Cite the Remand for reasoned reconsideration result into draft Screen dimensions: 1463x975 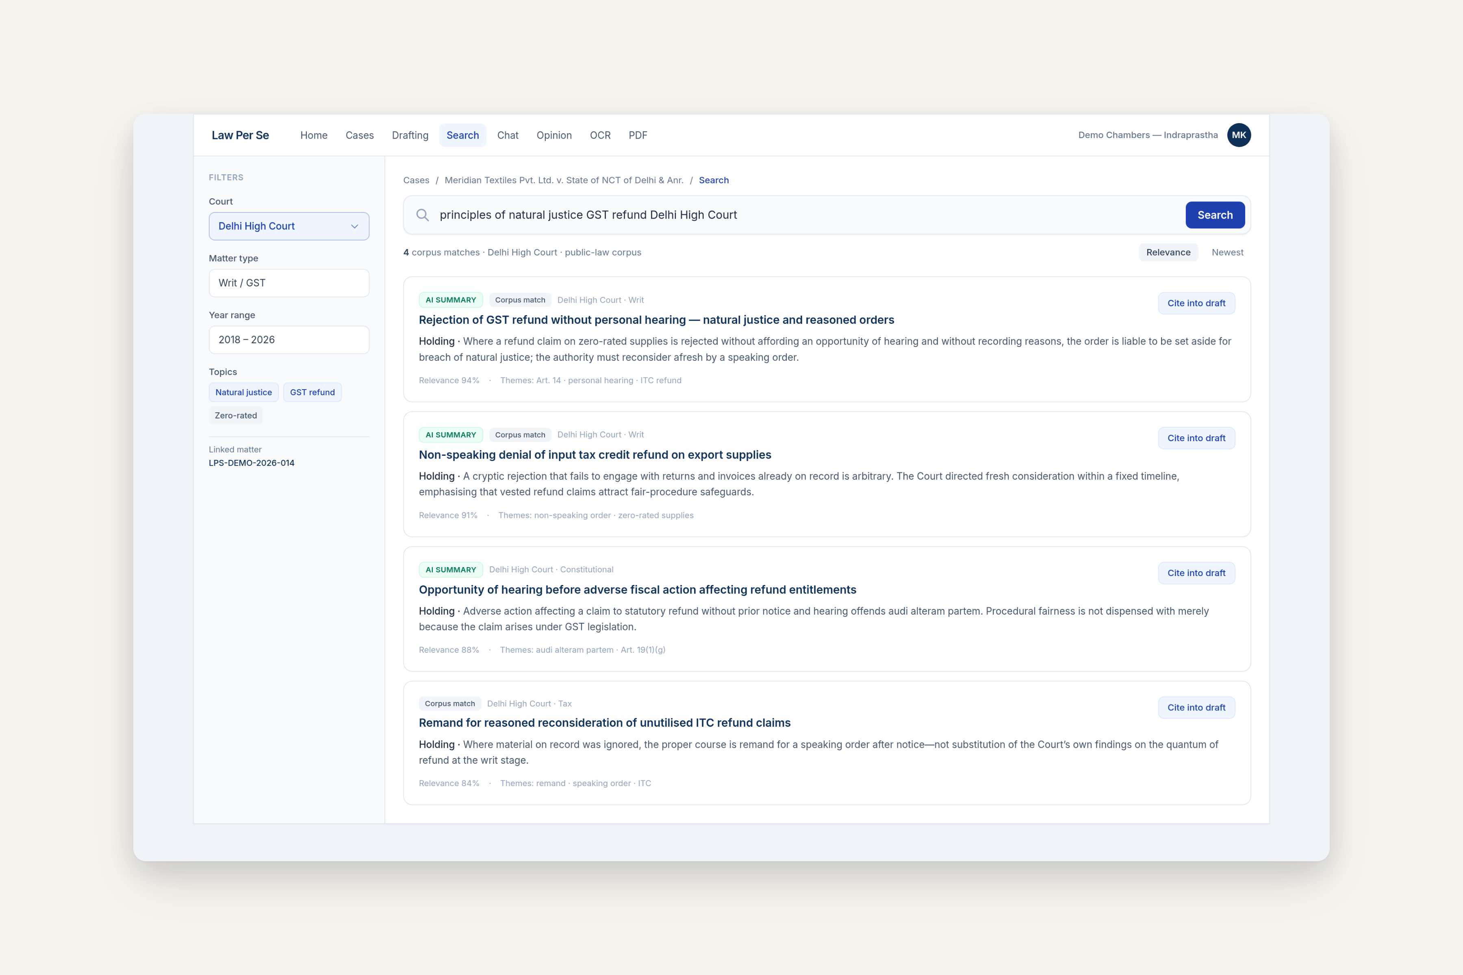(x=1196, y=708)
